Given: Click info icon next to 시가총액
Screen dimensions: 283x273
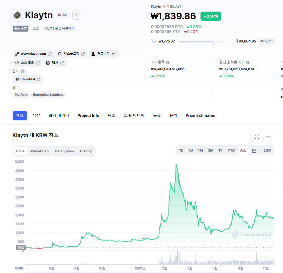Looking at the screenshot, I should coord(168,62).
